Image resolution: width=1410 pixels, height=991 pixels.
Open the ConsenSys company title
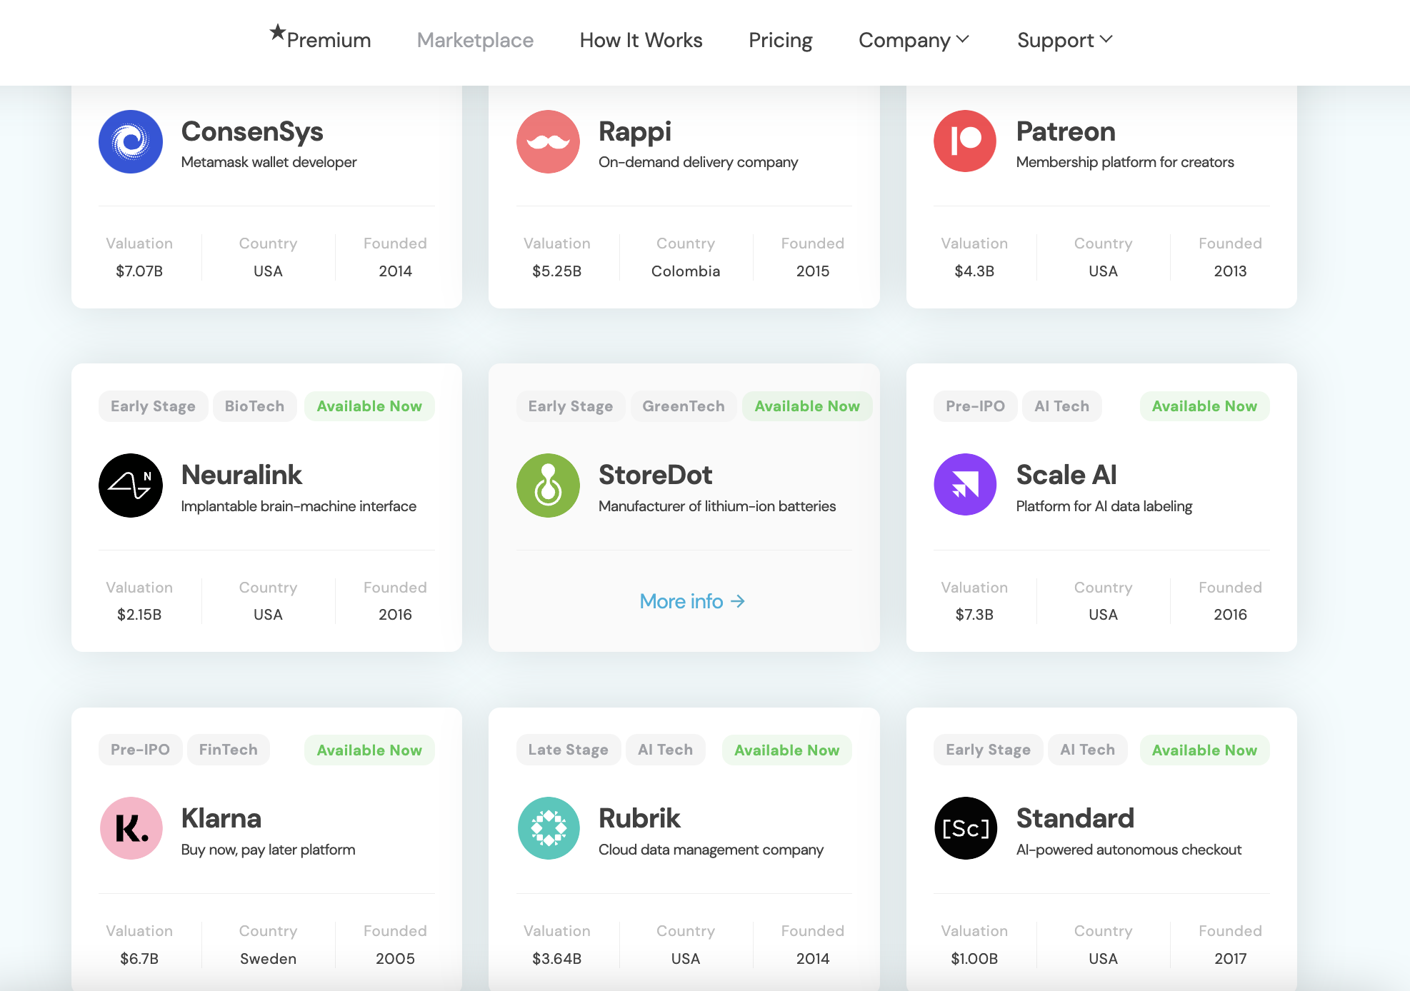coord(252,131)
